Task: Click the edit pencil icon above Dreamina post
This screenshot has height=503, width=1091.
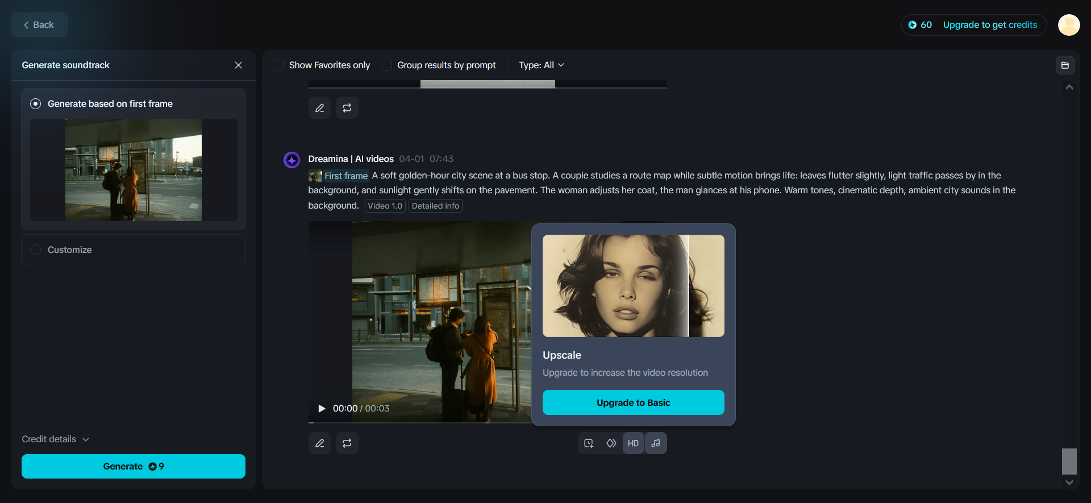Action: [320, 108]
